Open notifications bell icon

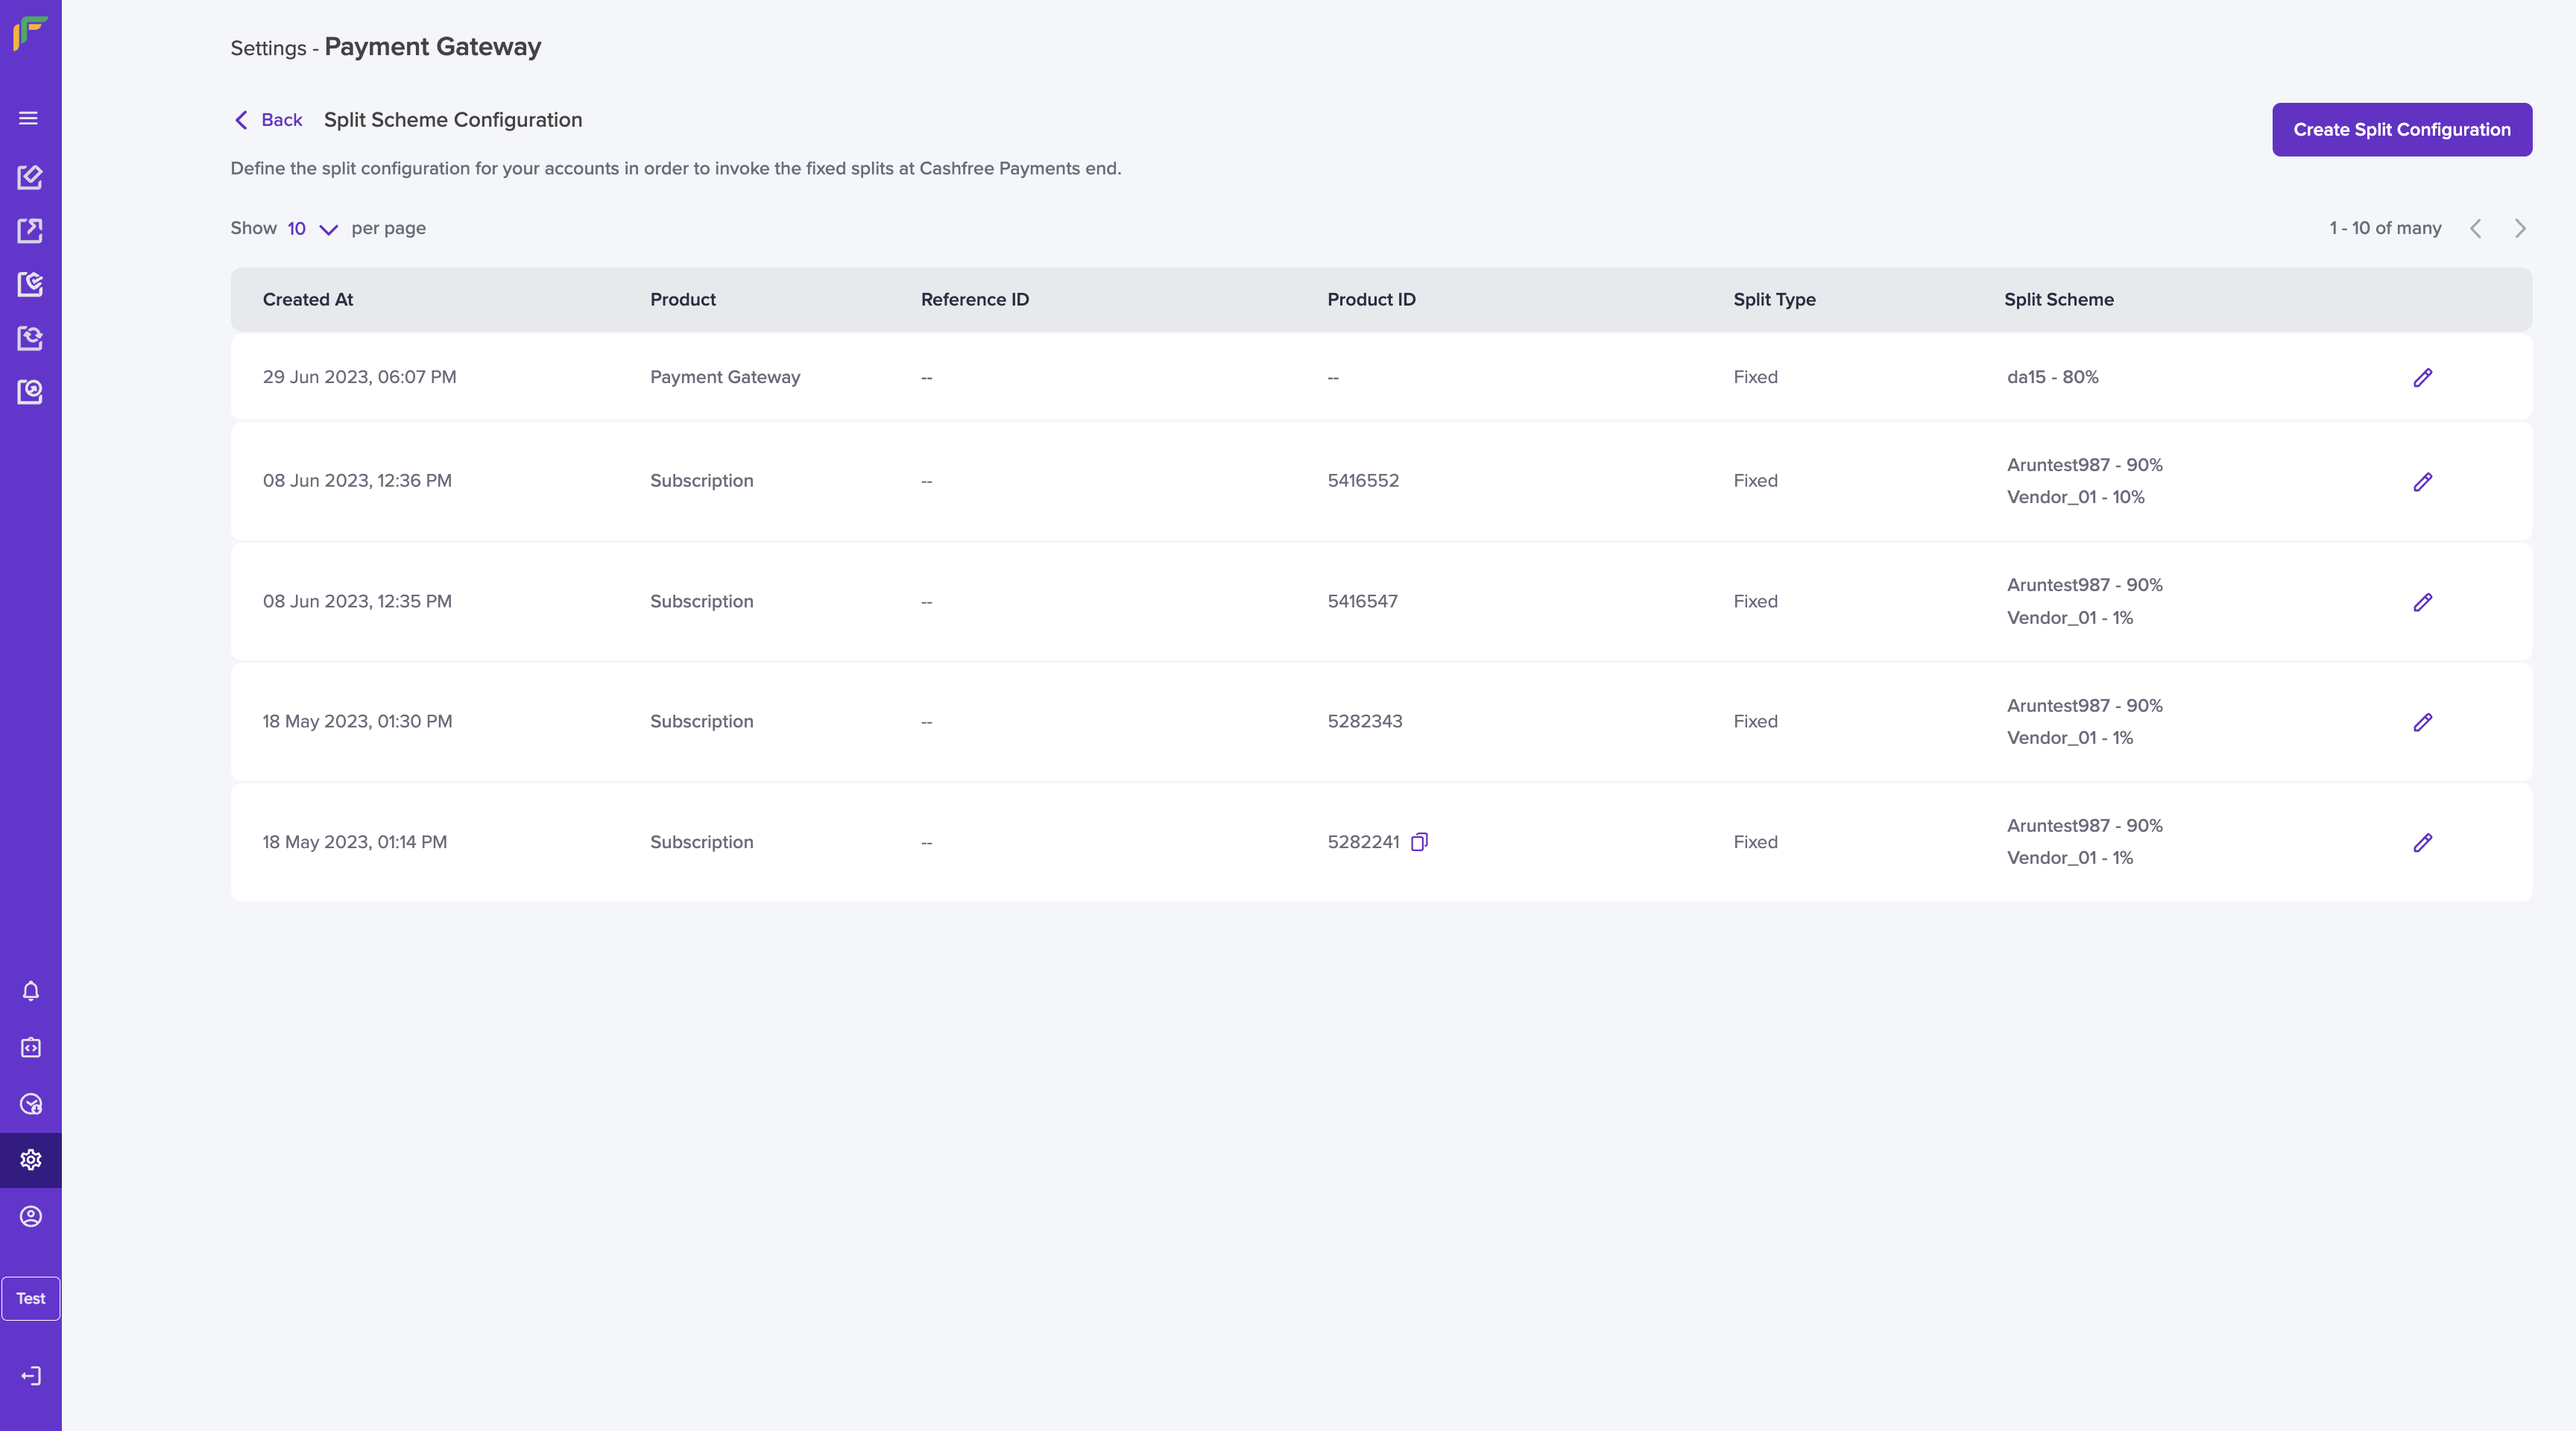click(31, 990)
